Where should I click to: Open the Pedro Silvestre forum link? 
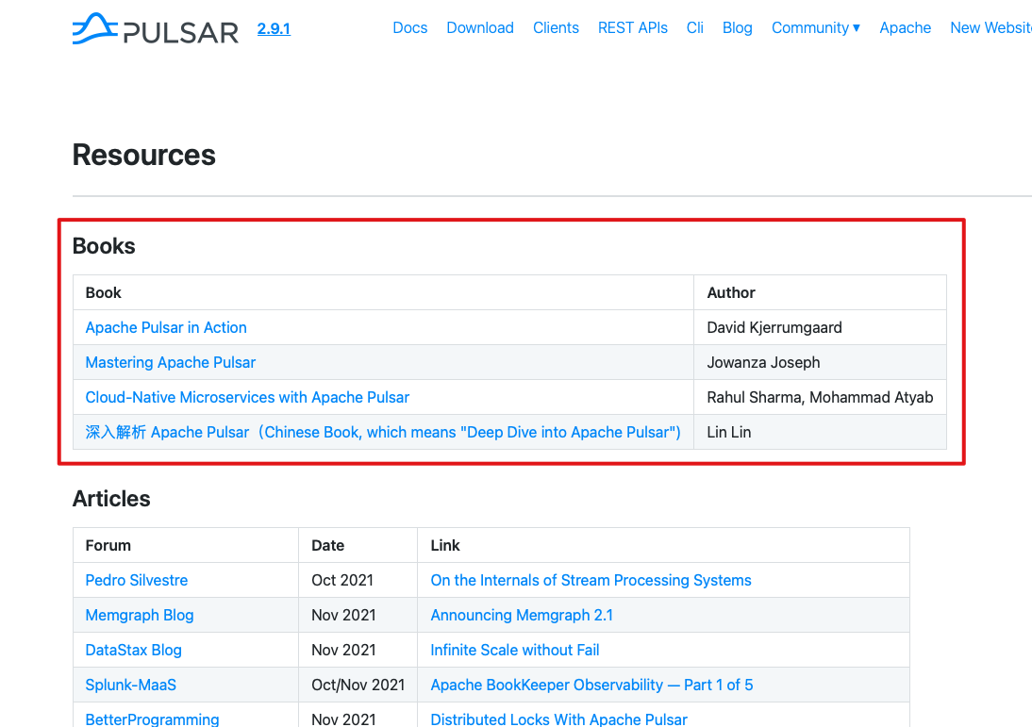(136, 580)
